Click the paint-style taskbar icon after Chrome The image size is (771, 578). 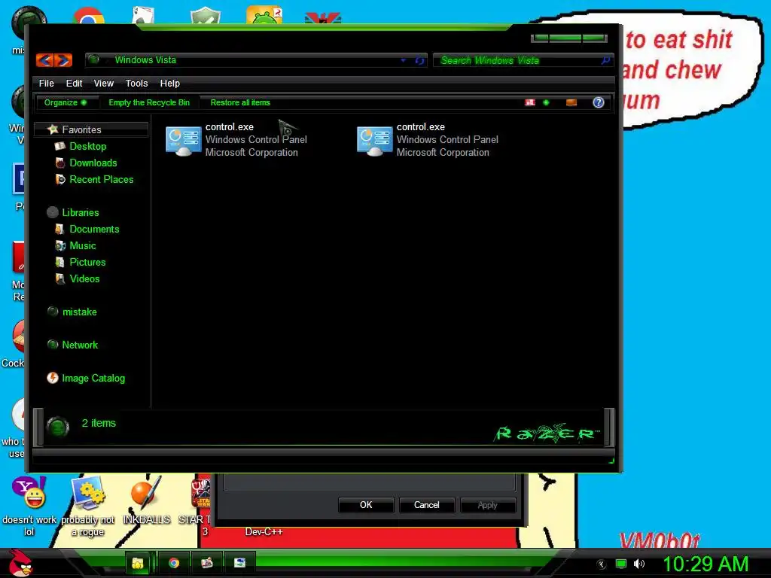coord(206,563)
